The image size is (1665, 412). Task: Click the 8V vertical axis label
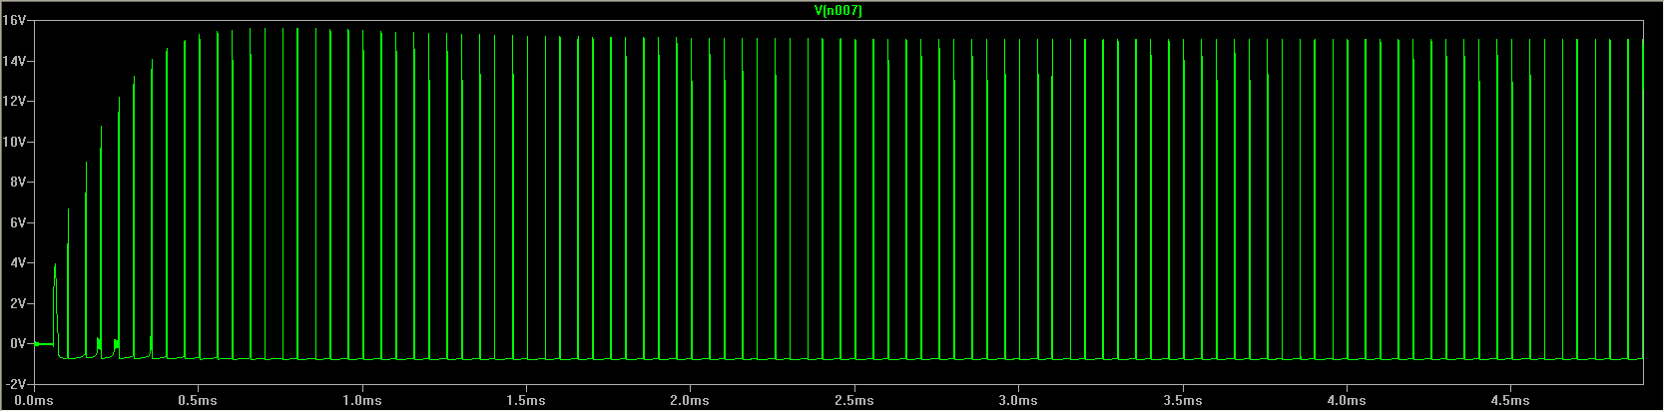[18, 183]
